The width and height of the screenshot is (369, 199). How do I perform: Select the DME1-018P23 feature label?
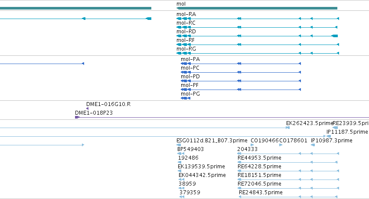(x=94, y=113)
